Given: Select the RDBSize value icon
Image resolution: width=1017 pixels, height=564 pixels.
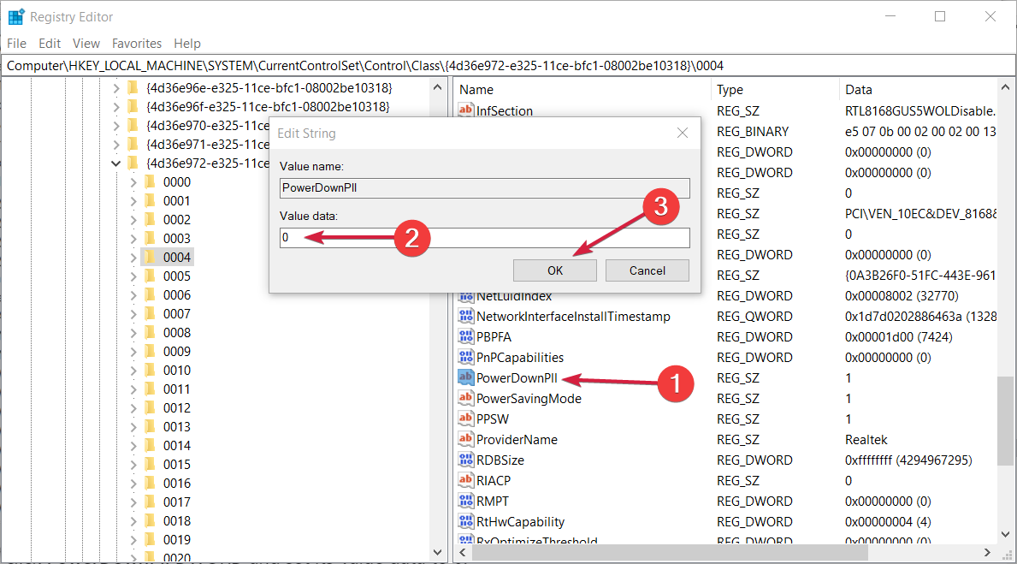Looking at the screenshot, I should point(466,460).
